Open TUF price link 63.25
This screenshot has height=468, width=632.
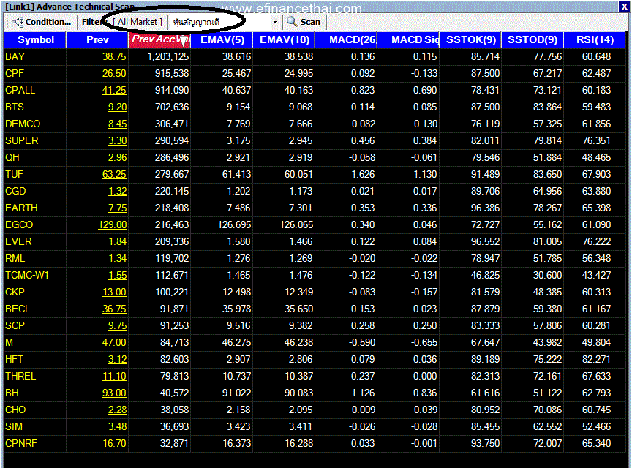pos(114,175)
